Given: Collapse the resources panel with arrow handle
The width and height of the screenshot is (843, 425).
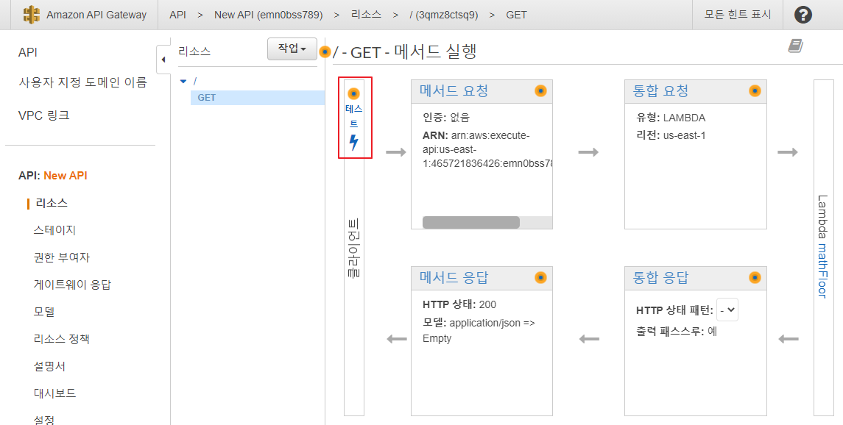Looking at the screenshot, I should pos(163,60).
